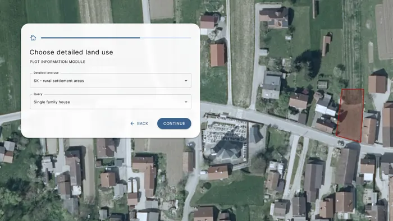Screen dimensions: 393x221
Task: Click the CONTINUE button
Action: point(174,123)
